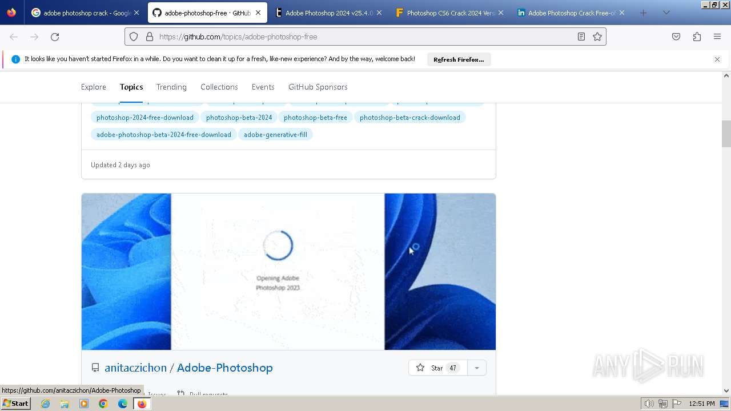Click the network tray icon
The width and height of the screenshot is (731, 411).
click(663, 404)
